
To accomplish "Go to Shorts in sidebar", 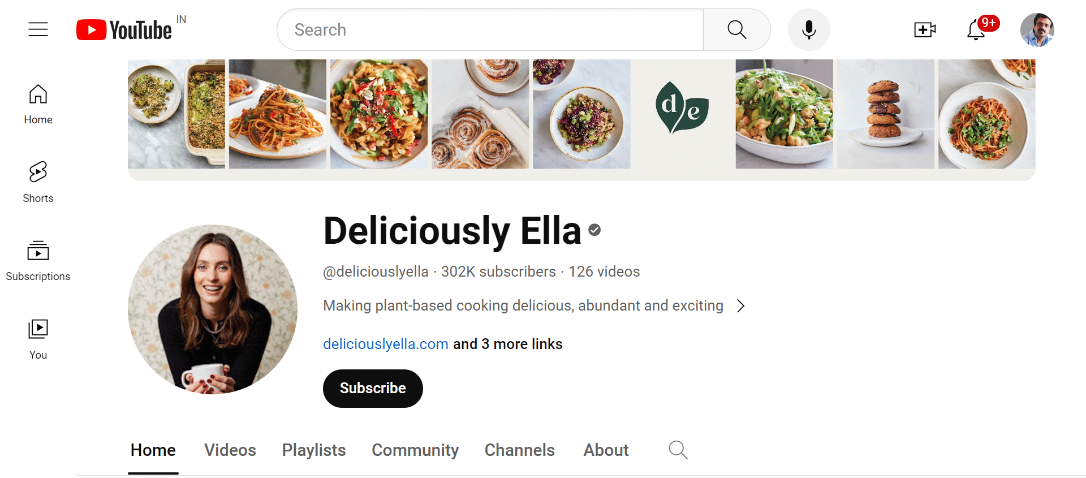I will (x=38, y=182).
